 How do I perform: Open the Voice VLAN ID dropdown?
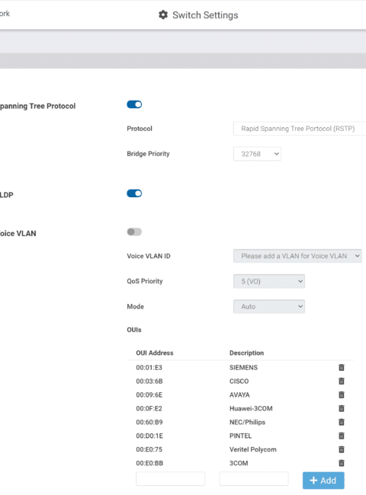click(297, 256)
